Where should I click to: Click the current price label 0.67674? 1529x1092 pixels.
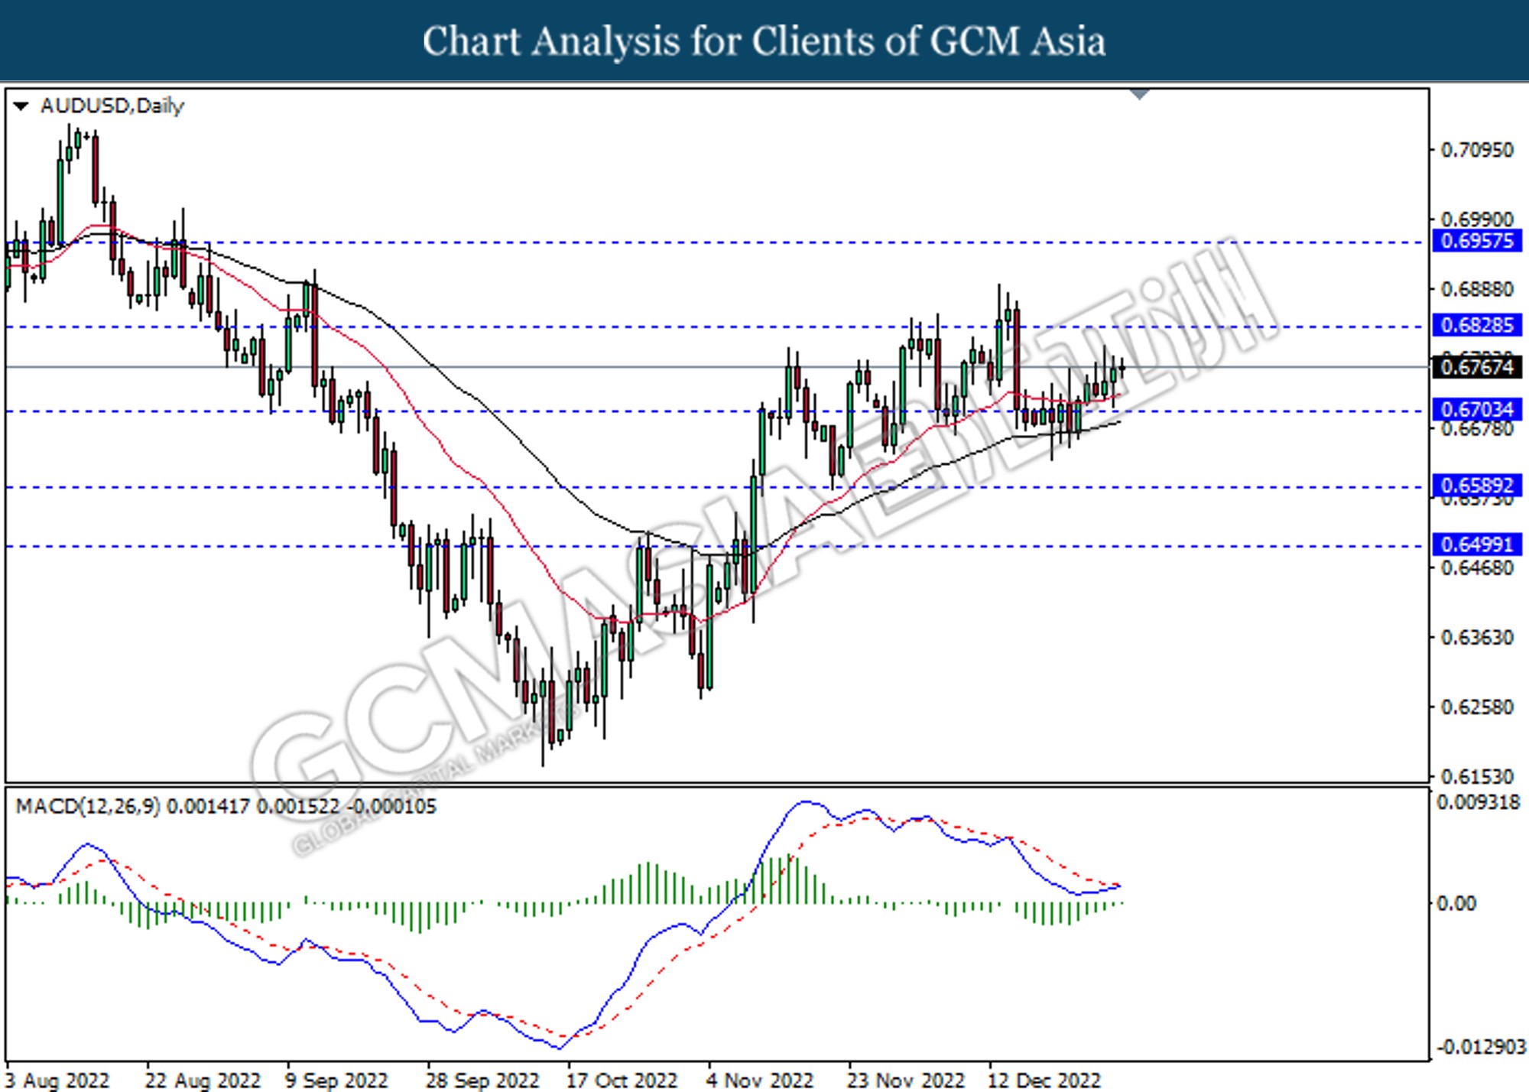[1477, 367]
